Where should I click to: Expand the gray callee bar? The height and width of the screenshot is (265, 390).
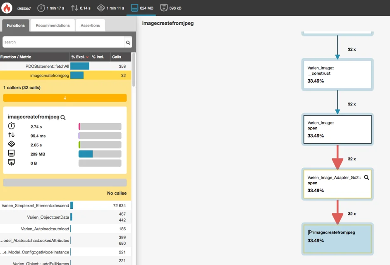coord(65,182)
